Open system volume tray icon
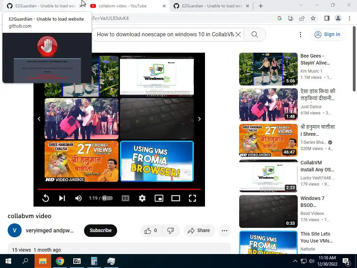The width and height of the screenshot is (357, 268). [312, 261]
